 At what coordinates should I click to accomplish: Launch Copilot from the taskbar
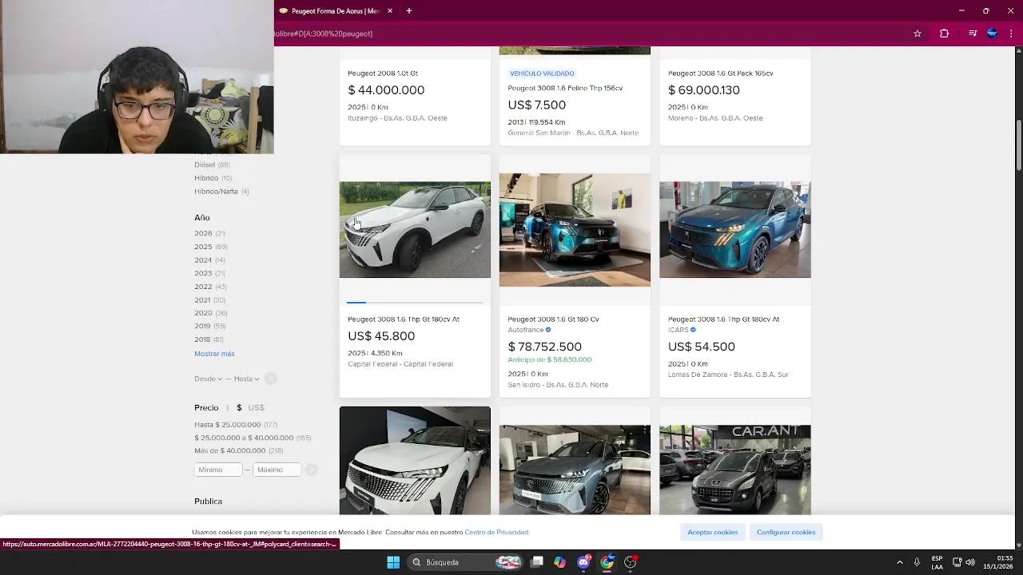[x=560, y=562]
